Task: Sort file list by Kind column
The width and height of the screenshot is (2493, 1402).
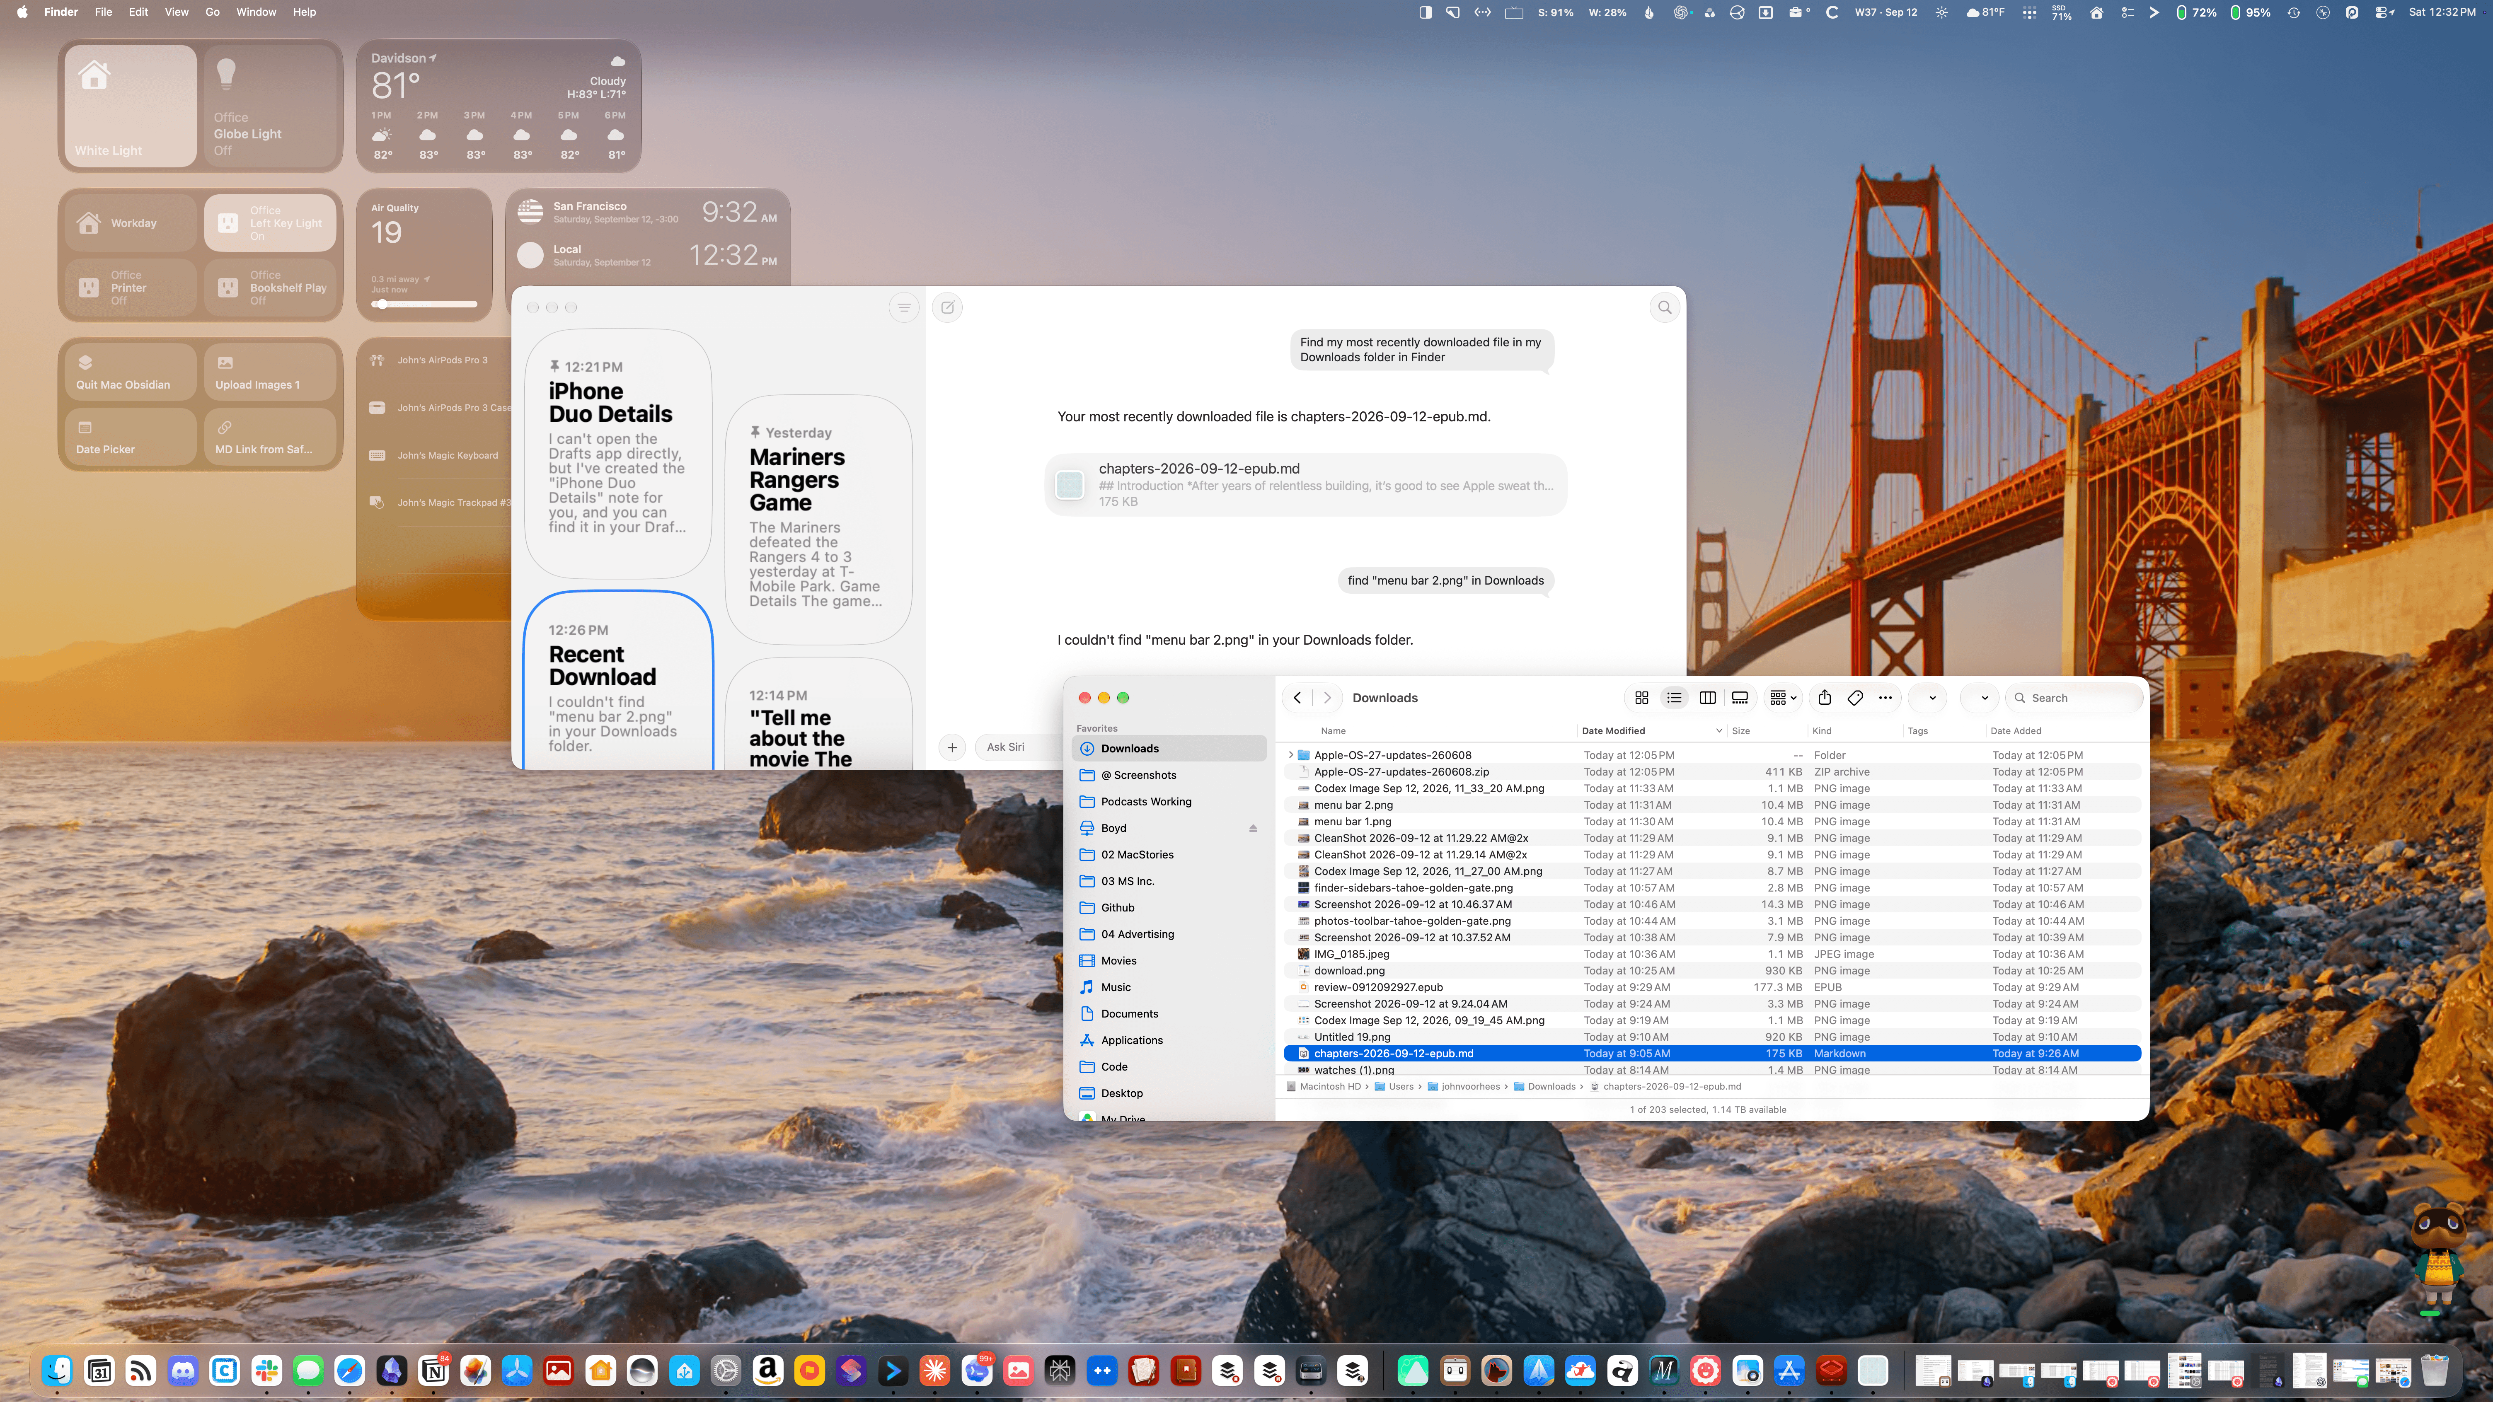Action: pos(1821,732)
